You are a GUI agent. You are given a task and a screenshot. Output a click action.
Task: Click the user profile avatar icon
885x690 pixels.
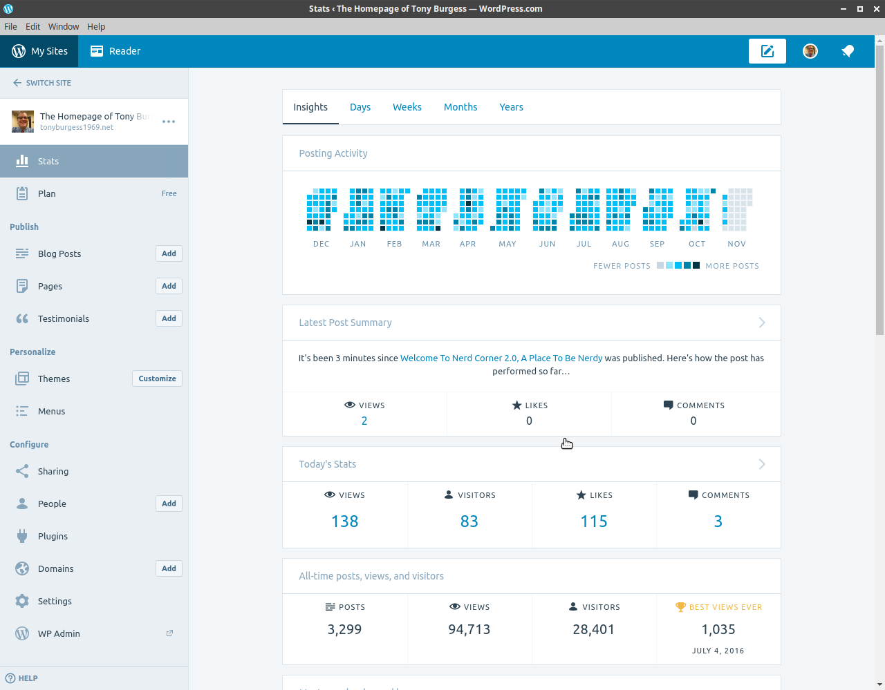pyautogui.click(x=810, y=51)
